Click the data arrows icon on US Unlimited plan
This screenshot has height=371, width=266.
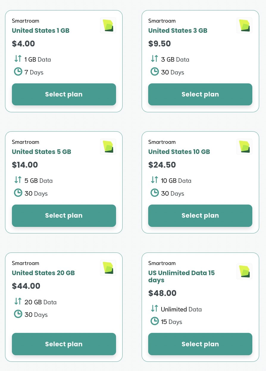154,308
